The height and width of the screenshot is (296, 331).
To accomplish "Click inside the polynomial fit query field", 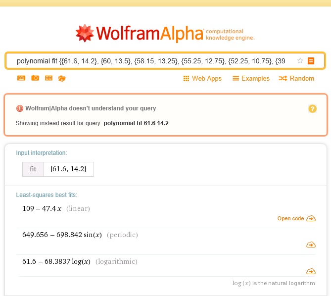I will coord(148,61).
